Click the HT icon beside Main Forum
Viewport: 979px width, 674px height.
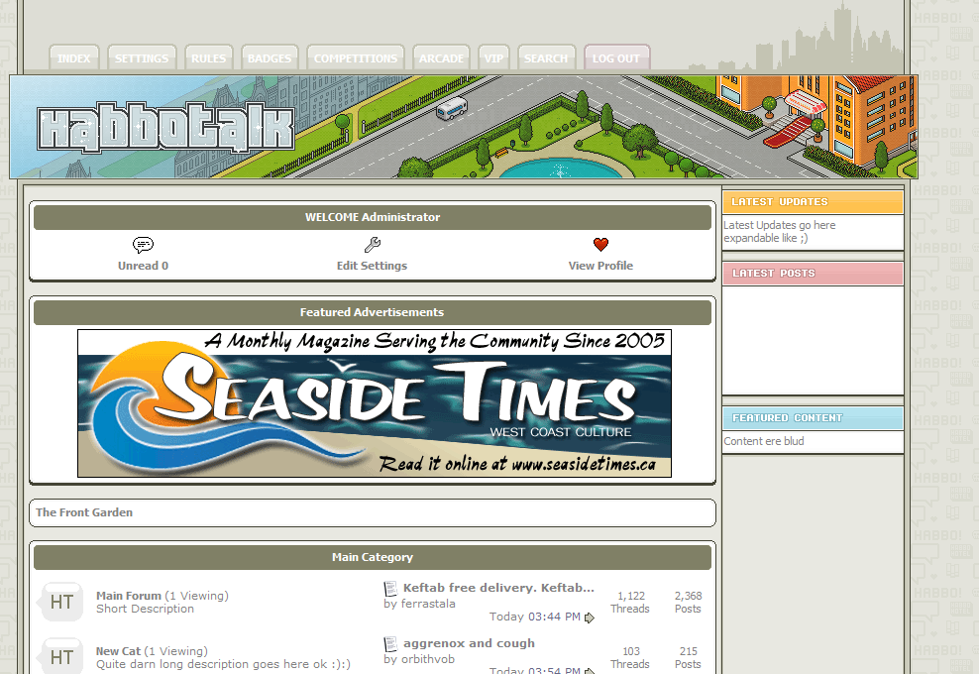coord(61,603)
